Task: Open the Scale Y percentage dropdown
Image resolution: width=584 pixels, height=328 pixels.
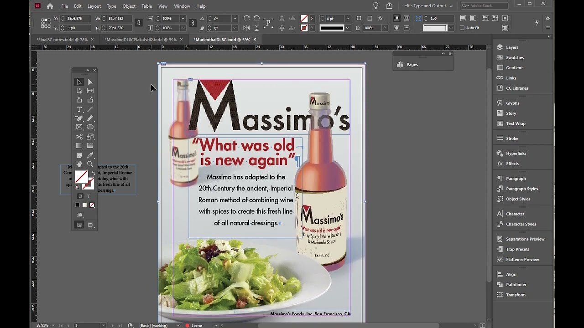Action: [x=182, y=28]
